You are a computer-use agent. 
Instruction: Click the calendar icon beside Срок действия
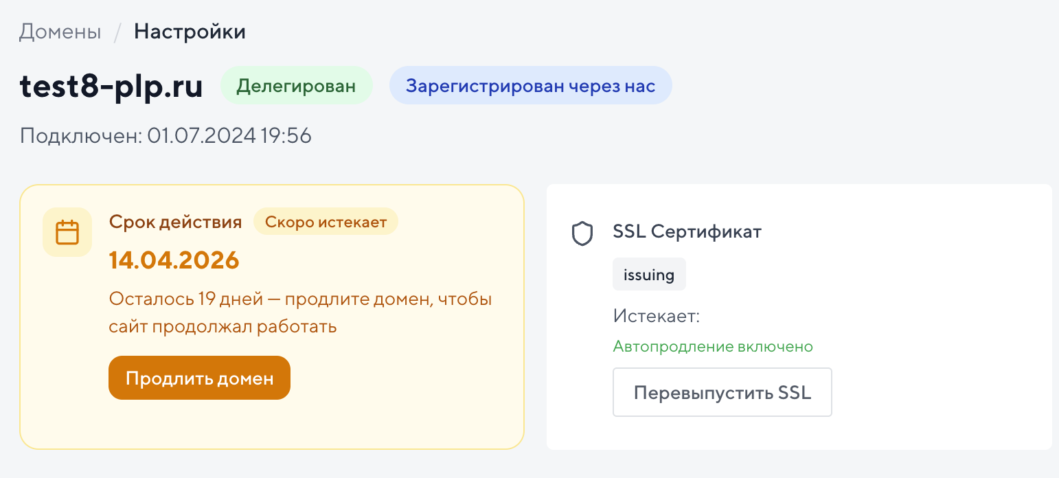coord(67,232)
